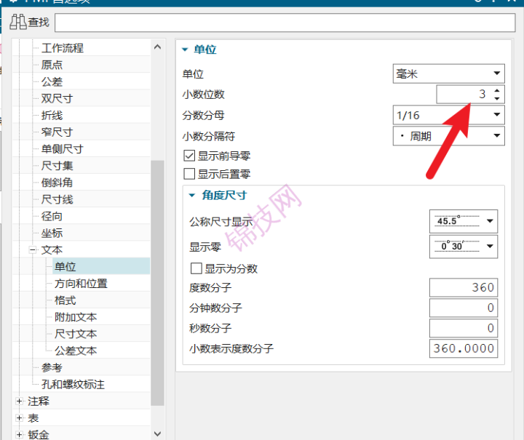Viewport: 524px width, 440px height.
Task: Open 公称尺寸显示 45.5° dropdown
Action: point(463,221)
